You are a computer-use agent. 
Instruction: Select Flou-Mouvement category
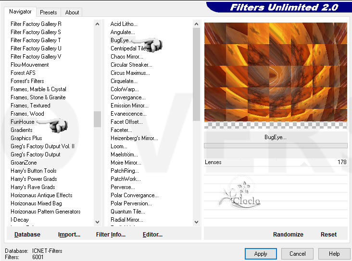[30, 65]
